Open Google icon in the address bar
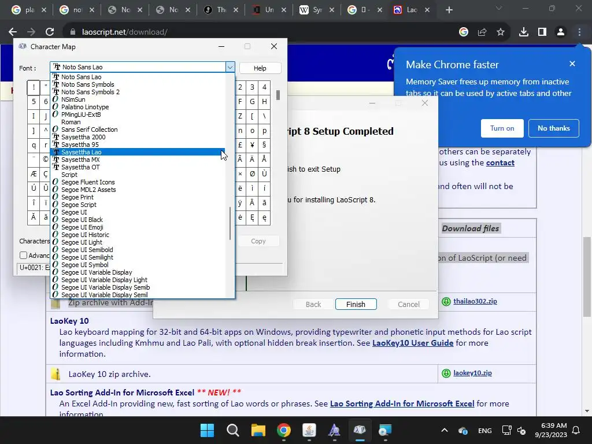This screenshot has height=444, width=592. coord(464,32)
